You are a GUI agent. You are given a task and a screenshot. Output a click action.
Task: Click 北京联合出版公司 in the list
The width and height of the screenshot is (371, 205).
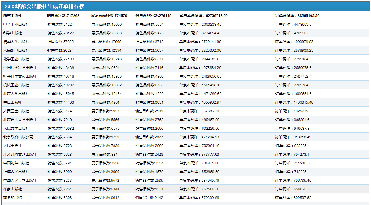pos(18,137)
